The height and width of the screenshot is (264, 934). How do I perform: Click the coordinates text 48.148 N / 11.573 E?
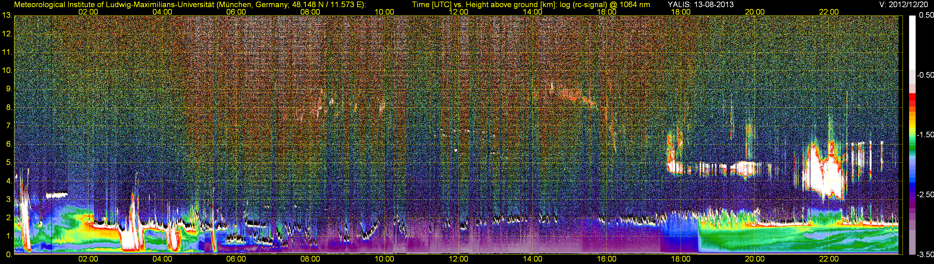click(327, 4)
